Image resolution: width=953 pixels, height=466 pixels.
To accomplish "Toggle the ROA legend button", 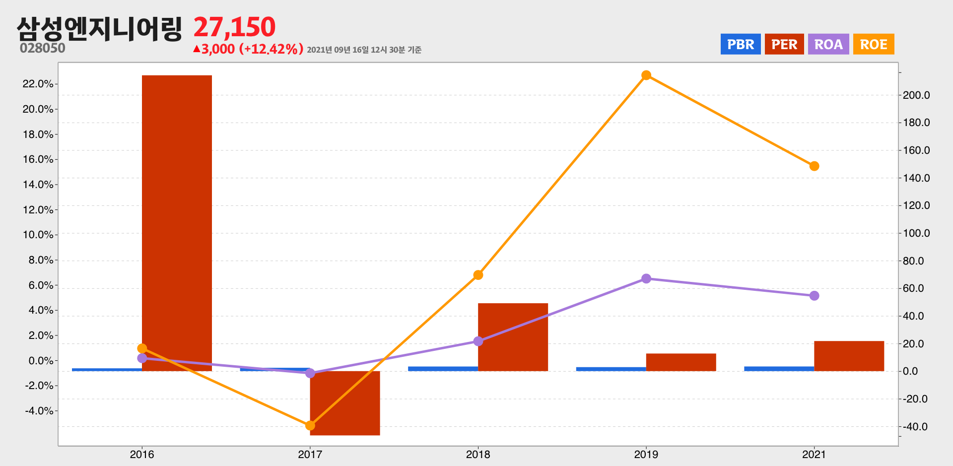I will pos(828,44).
